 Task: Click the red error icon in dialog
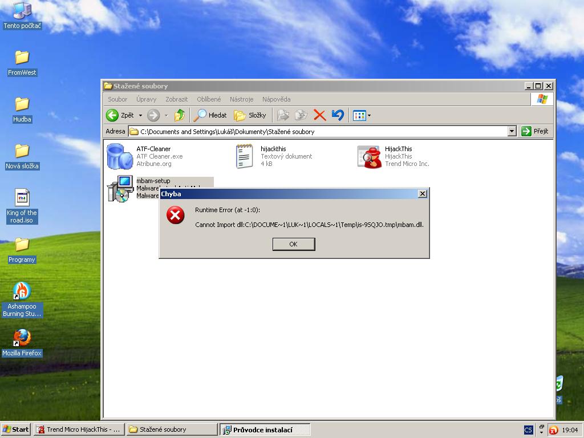coord(176,215)
